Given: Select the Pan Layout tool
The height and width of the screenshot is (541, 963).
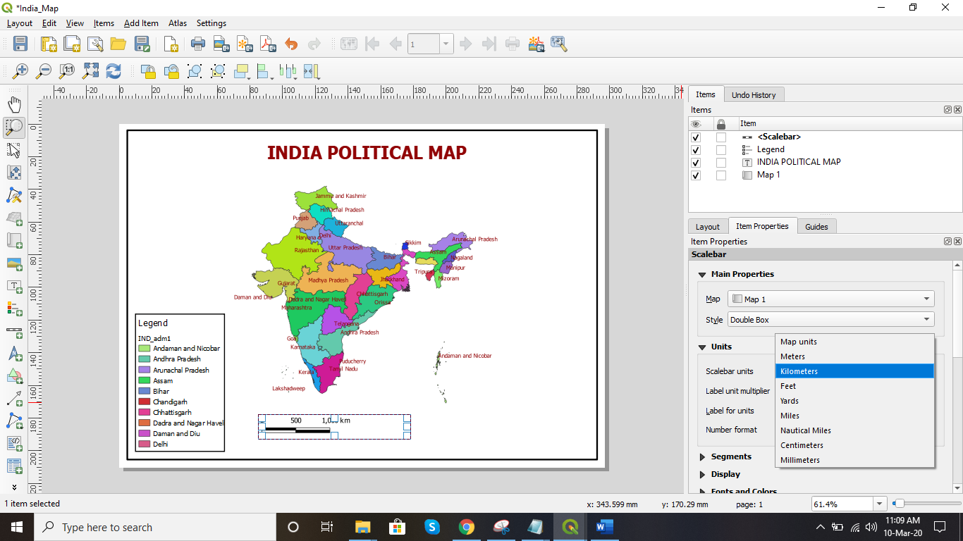Looking at the screenshot, I should pos(14,105).
